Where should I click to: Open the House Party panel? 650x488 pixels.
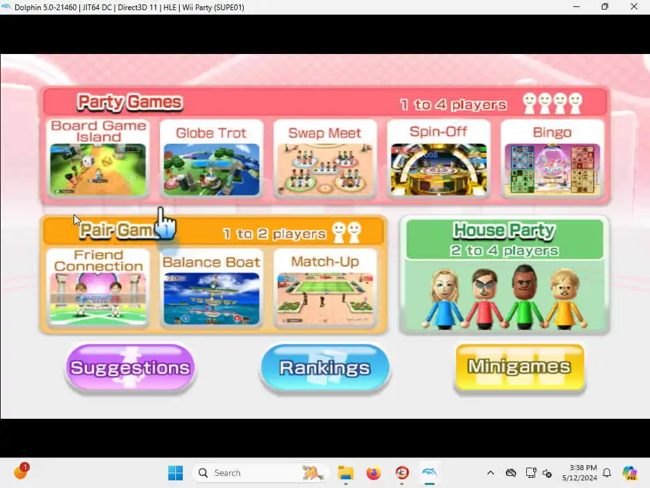click(504, 274)
